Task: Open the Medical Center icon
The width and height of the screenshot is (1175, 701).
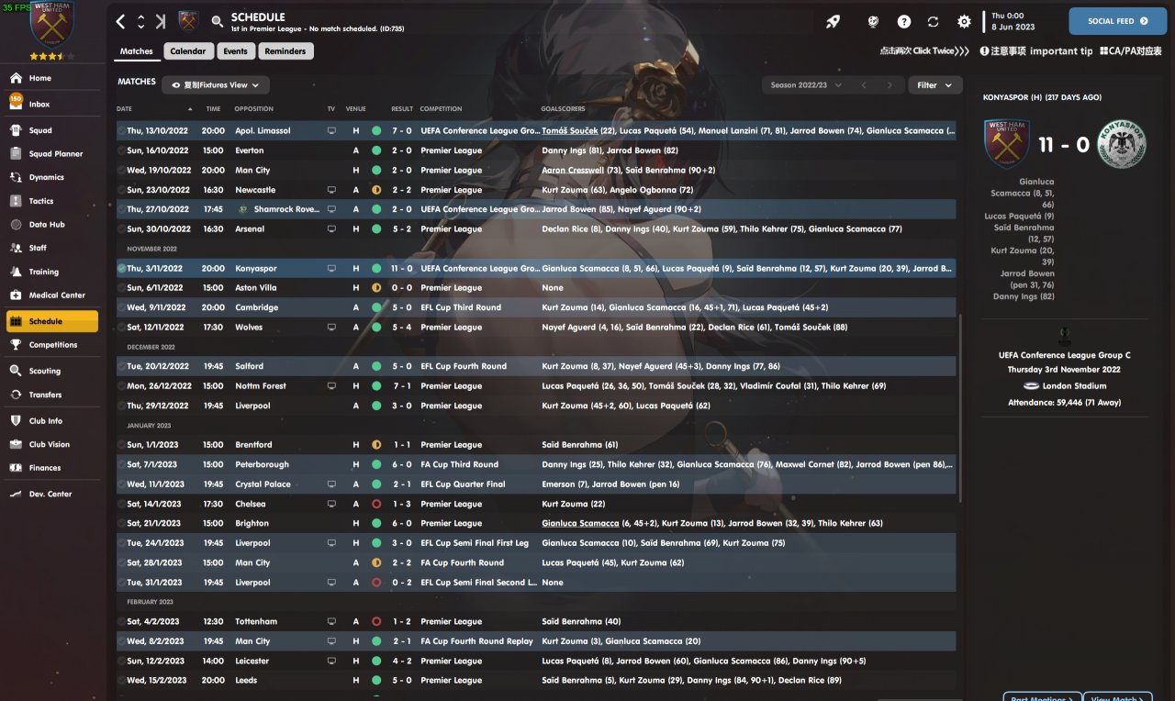Action: (16, 295)
